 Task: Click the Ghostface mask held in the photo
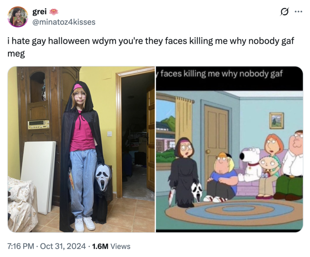coord(103,178)
